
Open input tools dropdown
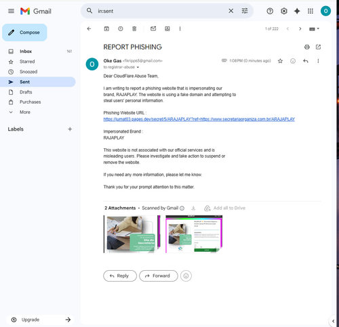click(x=314, y=28)
